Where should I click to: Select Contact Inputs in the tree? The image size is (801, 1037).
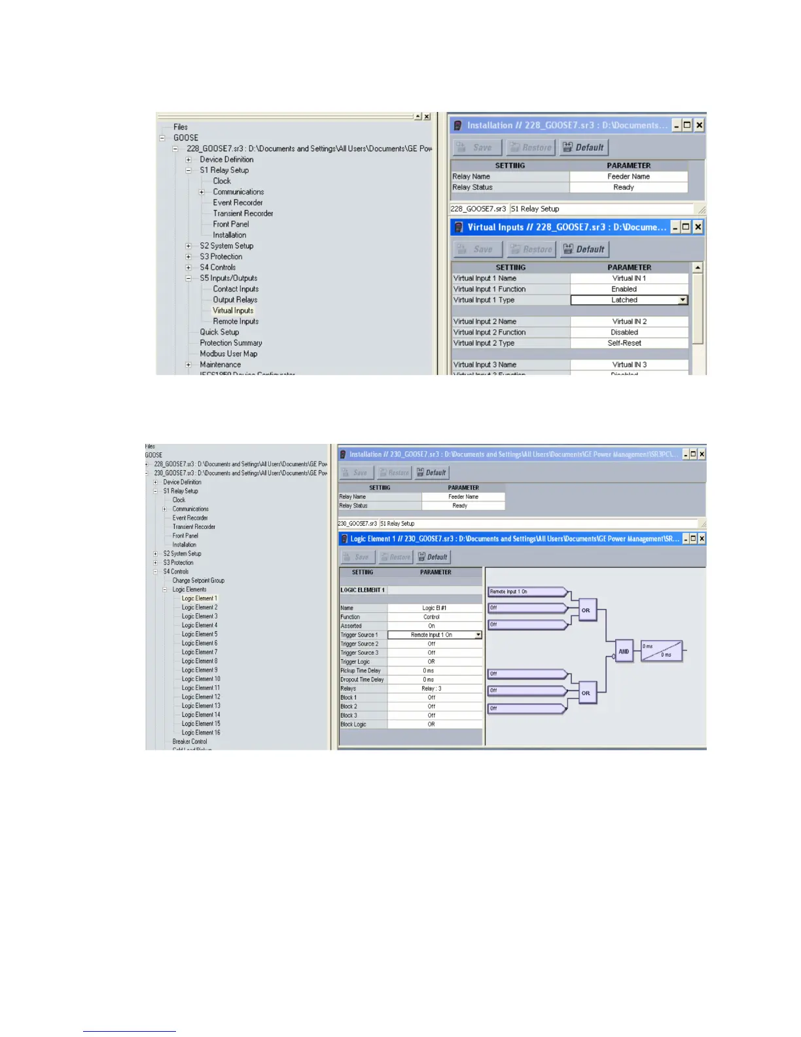pyautogui.click(x=236, y=289)
